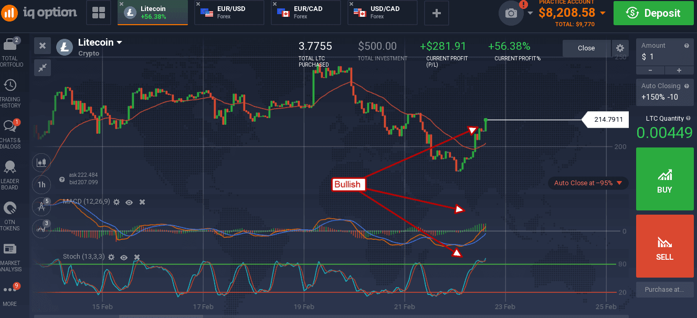Click the green Deposit button
This screenshot has width=697, height=318.
pyautogui.click(x=653, y=13)
